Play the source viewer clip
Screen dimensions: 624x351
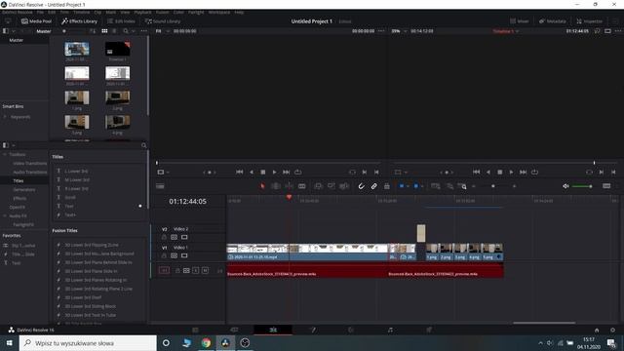274,172
